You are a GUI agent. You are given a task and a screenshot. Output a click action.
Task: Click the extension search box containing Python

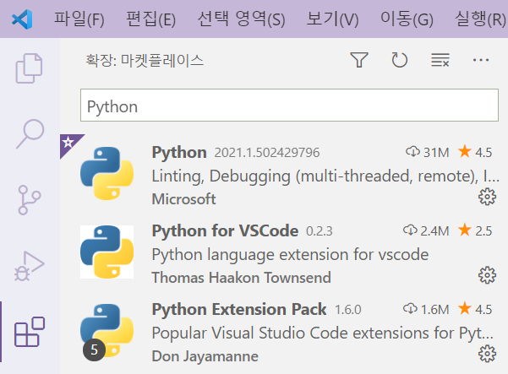289,106
